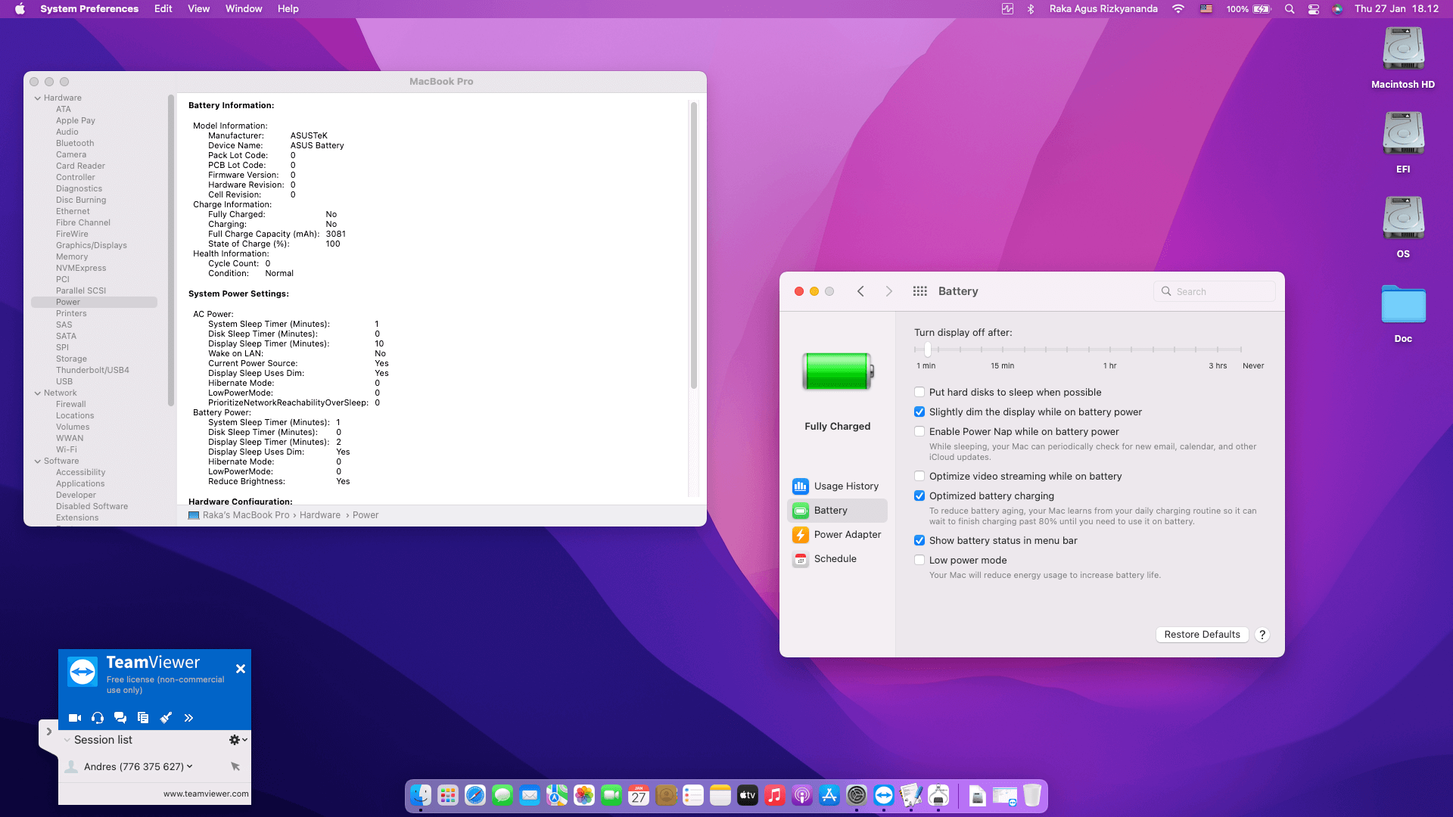This screenshot has width=1453, height=817.
Task: Click the TeamViewer whiteboard brush icon
Action: tap(166, 718)
